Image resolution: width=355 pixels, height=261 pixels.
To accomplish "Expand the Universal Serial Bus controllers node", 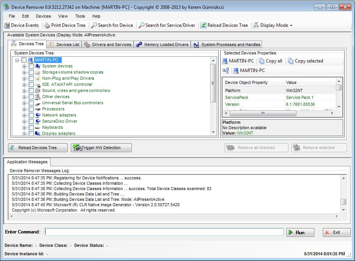I will 25,103.
